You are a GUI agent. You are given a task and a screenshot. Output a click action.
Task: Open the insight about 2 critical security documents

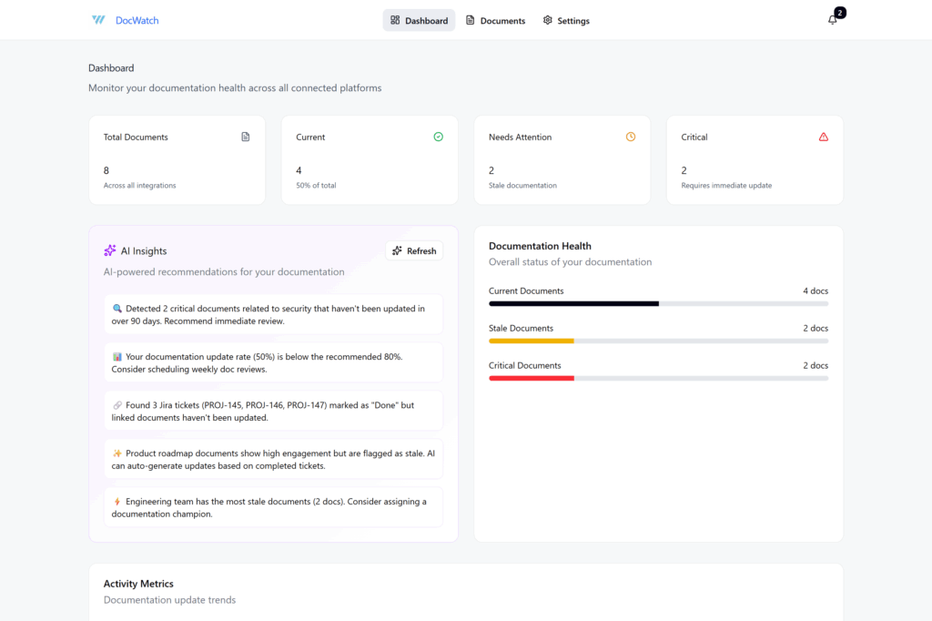pos(273,314)
